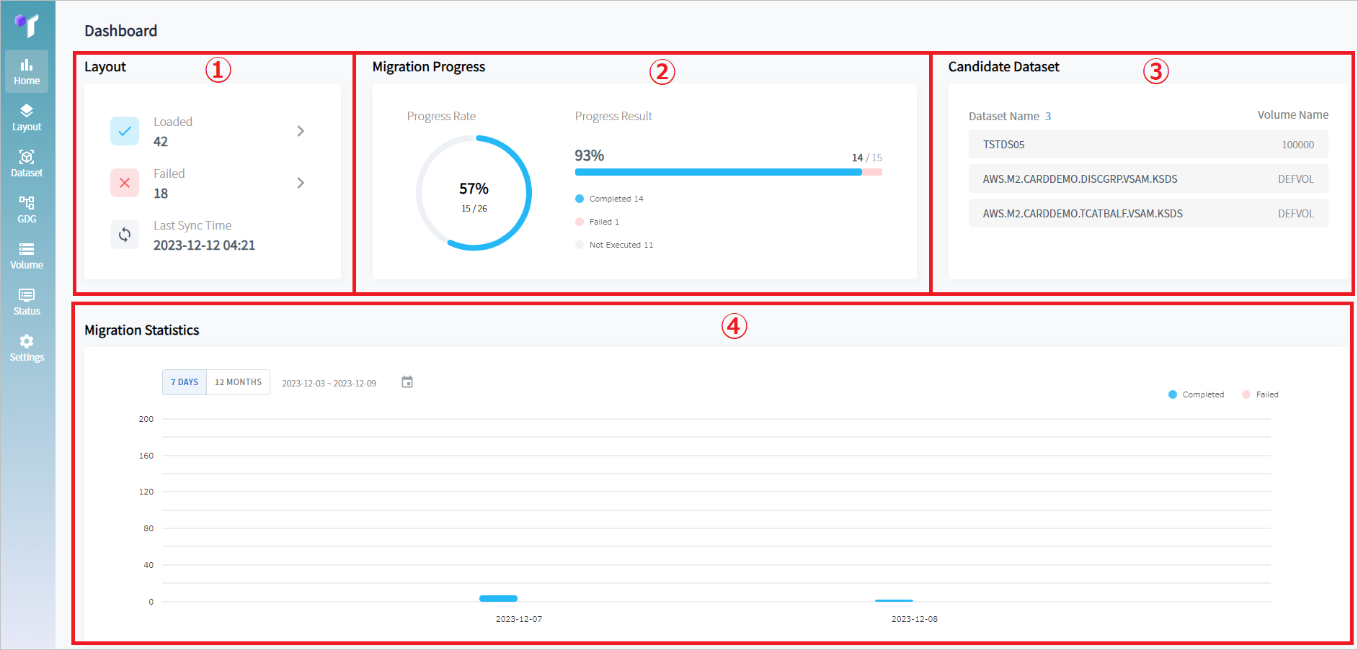This screenshot has width=1358, height=650.
Task: Open the Layout sidebar item
Action: [27, 117]
